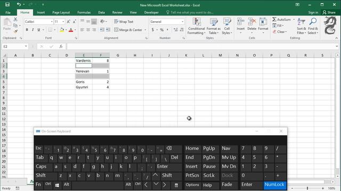341x191 pixels.
Task: Click the Accounting dollar format icon
Action: pos(153,30)
